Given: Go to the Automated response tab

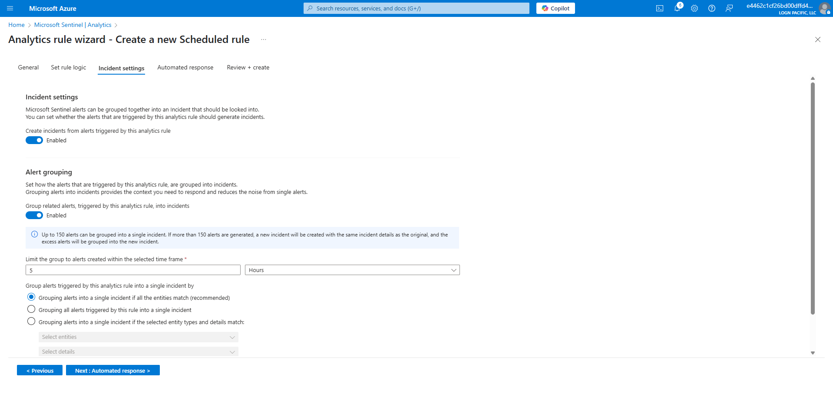Looking at the screenshot, I should [185, 67].
